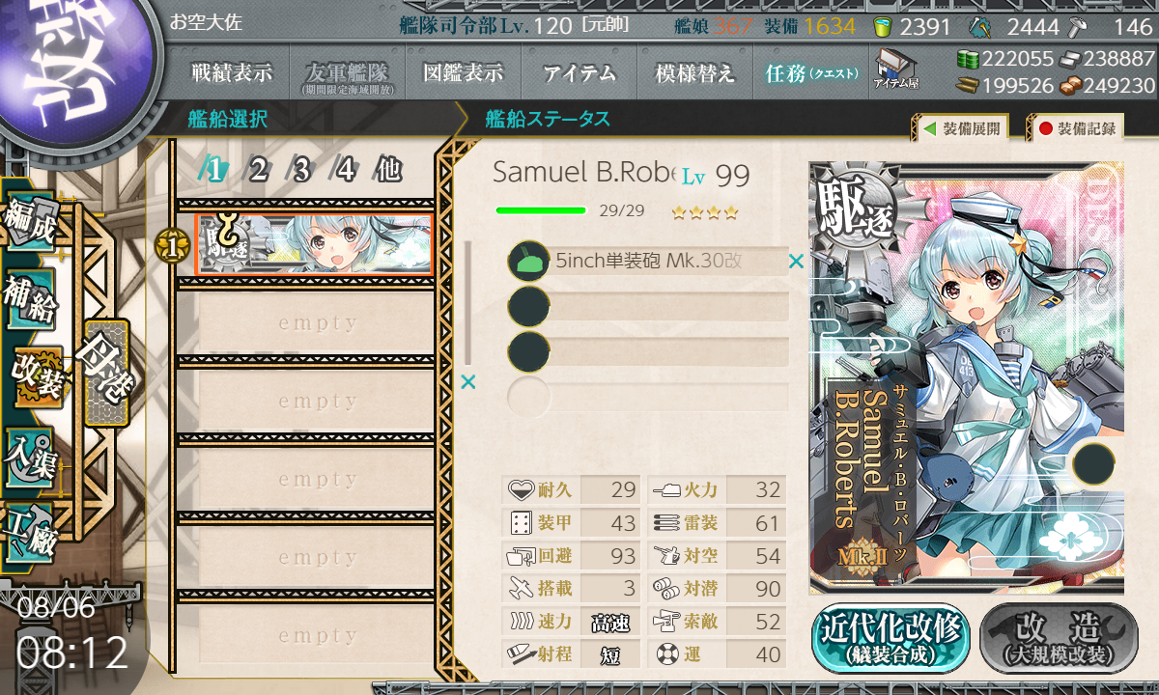Viewport: 1159px width, 695px height.
Task: Expand the 装備展開 equipment deployment
Action: pos(961,127)
